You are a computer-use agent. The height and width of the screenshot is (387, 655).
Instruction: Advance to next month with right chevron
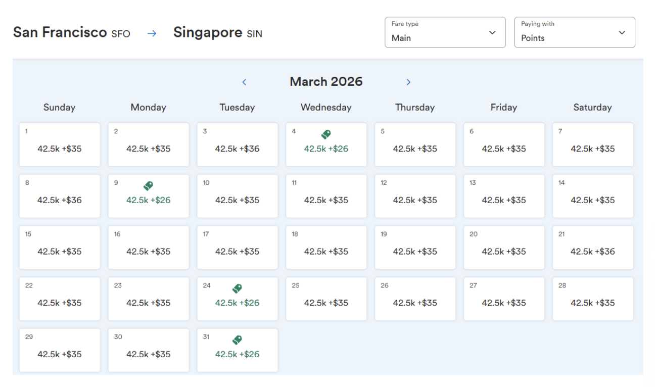(408, 82)
